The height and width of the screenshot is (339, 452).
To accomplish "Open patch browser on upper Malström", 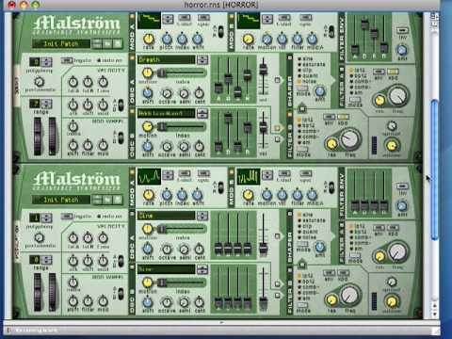I will [107, 43].
